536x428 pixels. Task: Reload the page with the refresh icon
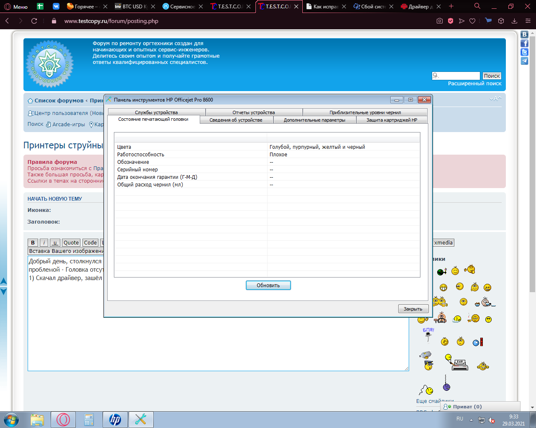[34, 21]
